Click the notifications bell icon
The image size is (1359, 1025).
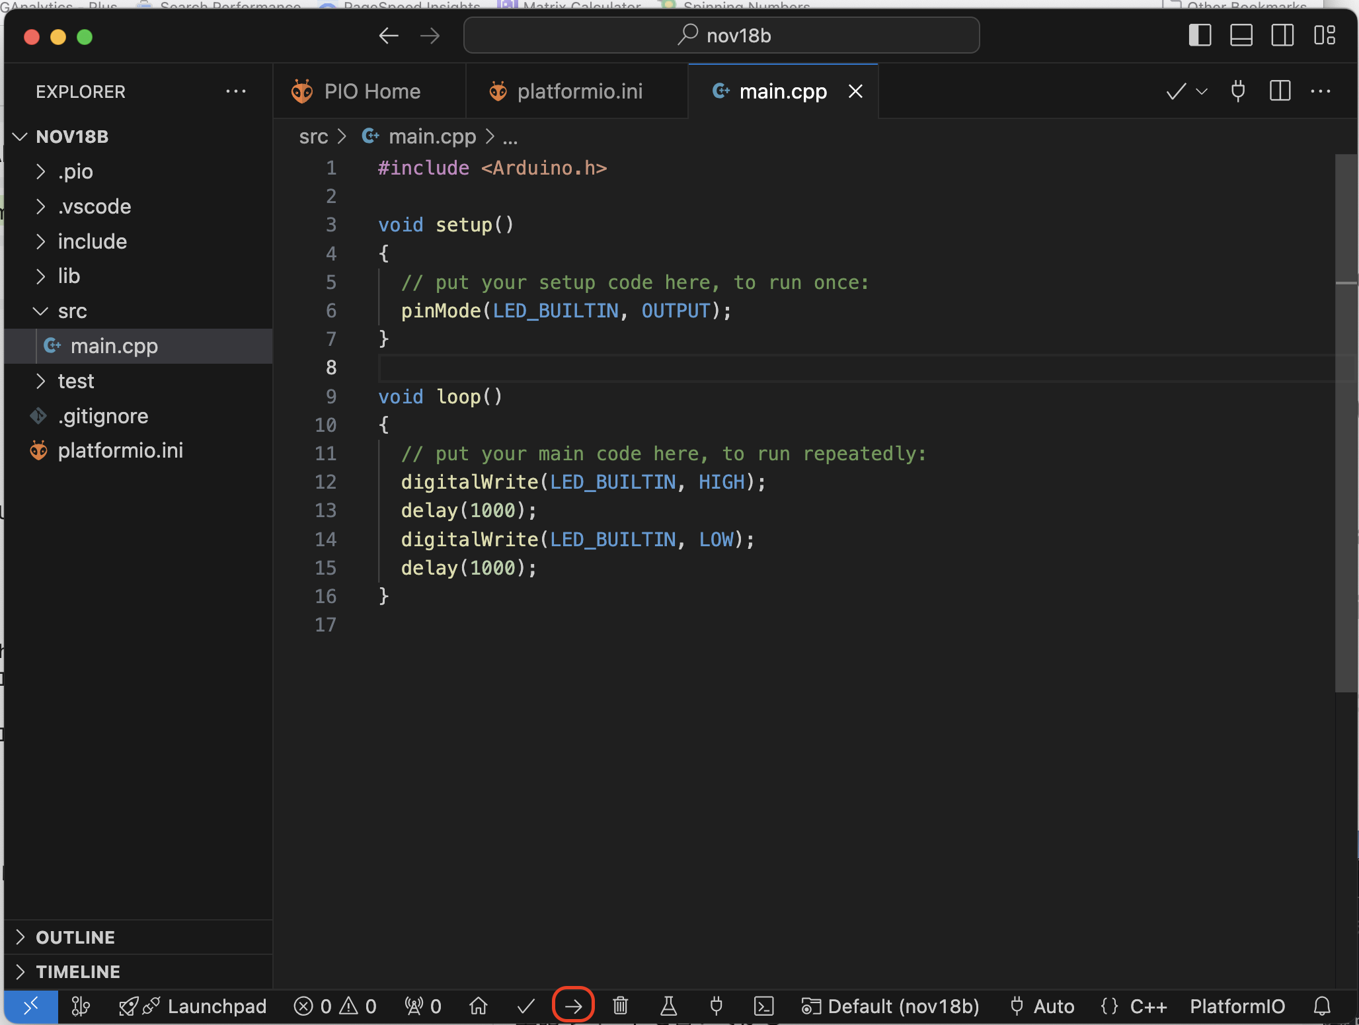point(1322,1006)
